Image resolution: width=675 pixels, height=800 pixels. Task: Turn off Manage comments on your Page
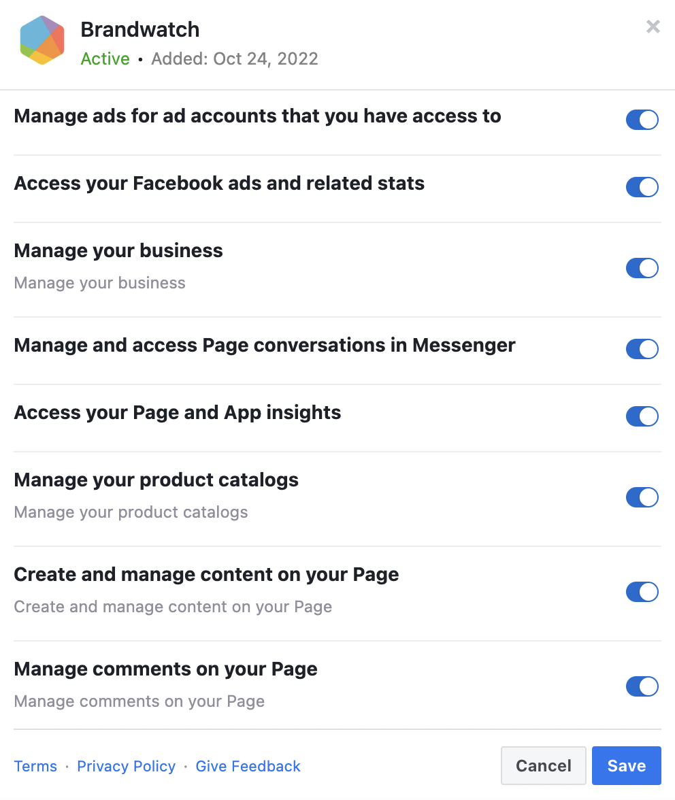642,687
